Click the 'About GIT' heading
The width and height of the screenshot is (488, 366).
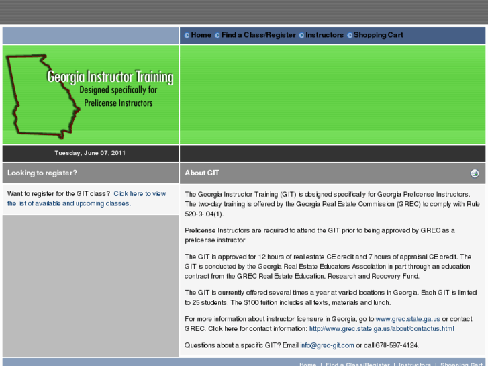point(202,173)
